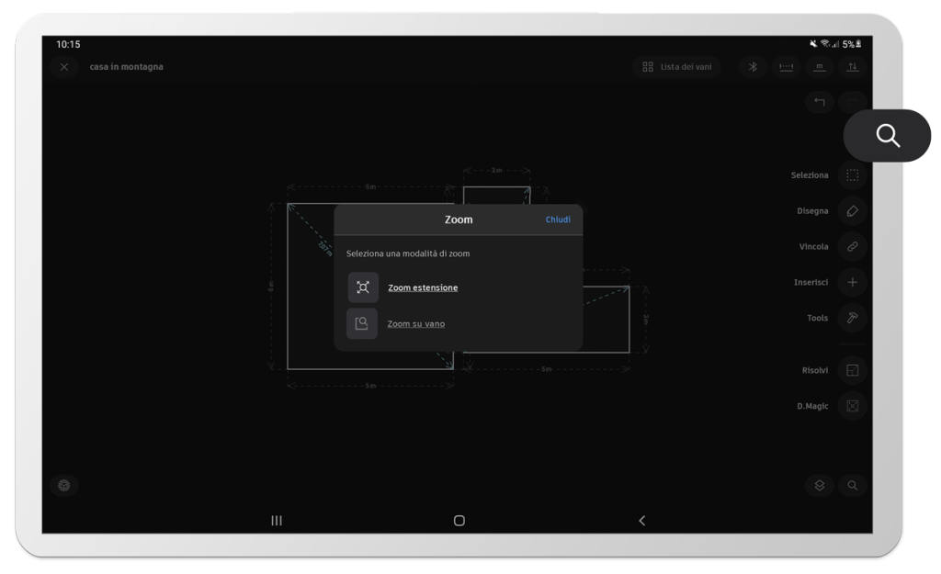This screenshot has height=574, width=941.
Task: Tap the clock showing 10:15
Action: (68, 44)
